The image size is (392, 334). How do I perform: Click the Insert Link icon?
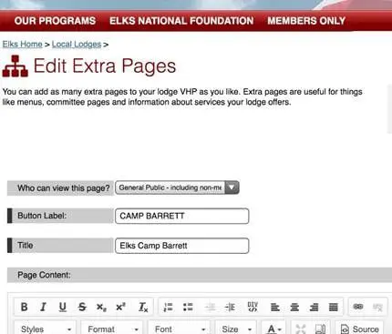coord(358,307)
